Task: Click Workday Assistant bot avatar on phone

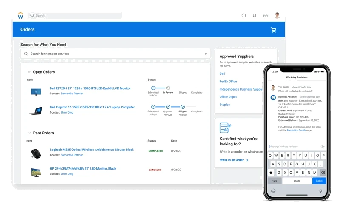Action: [273, 98]
